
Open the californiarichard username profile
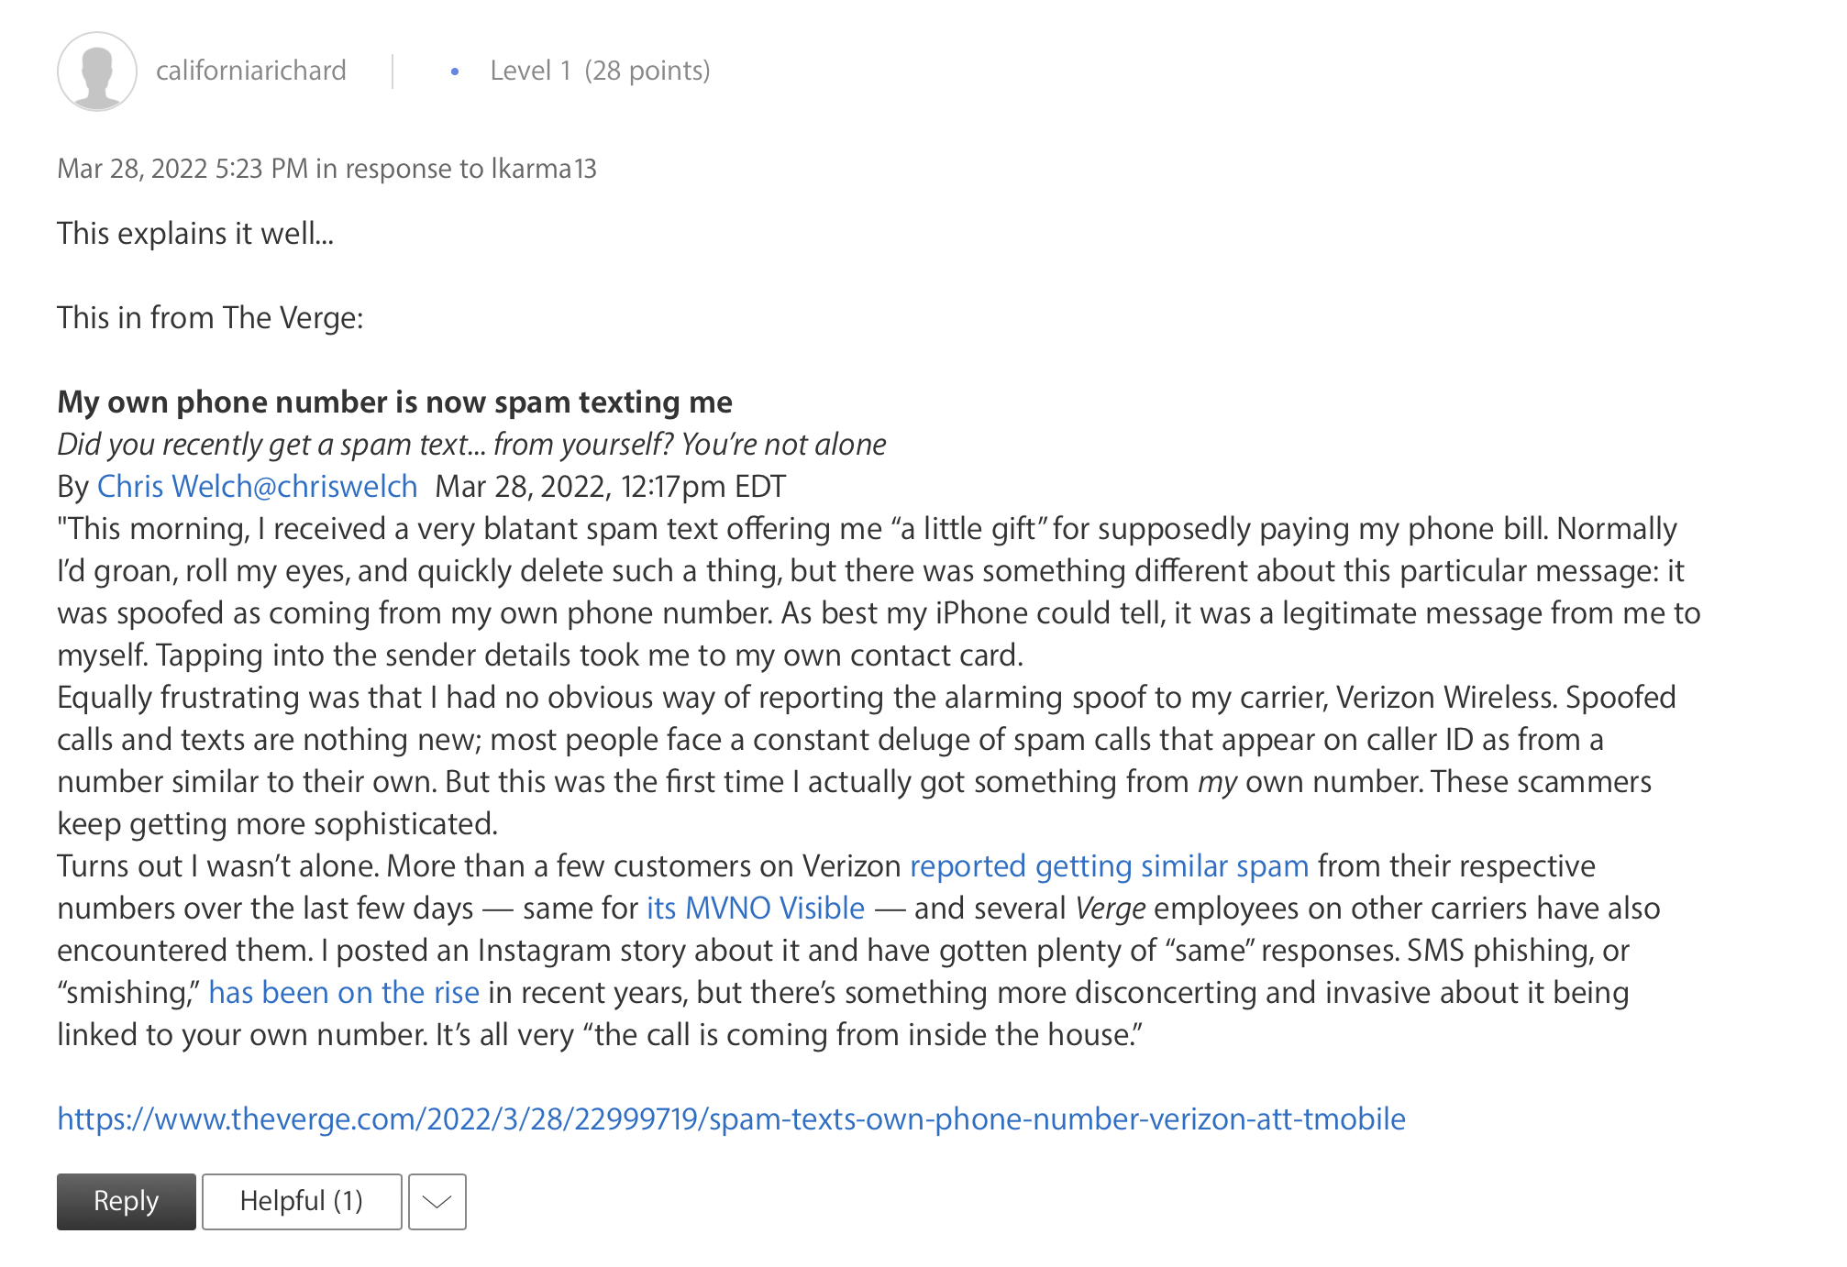tap(250, 71)
